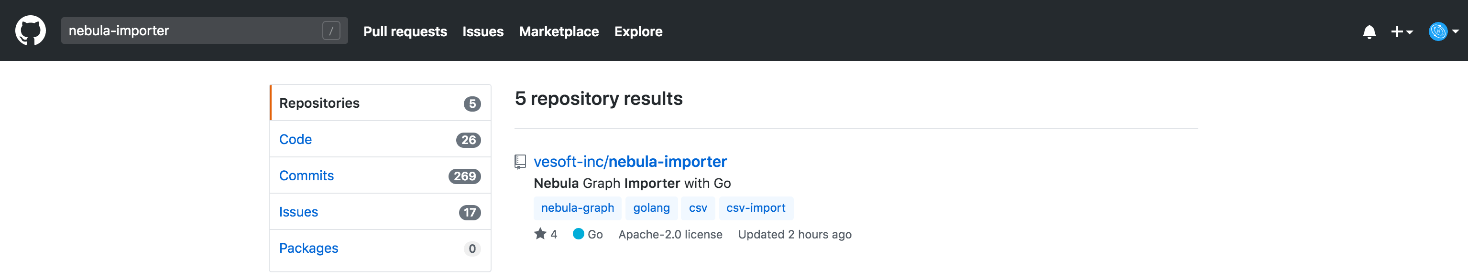This screenshot has width=1468, height=279.
Task: Open Pull requests in top nav
Action: pos(405,32)
